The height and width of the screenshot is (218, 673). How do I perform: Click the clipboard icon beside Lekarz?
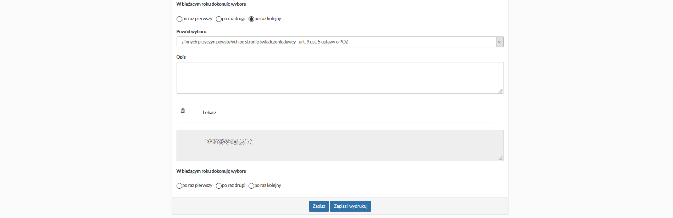[183, 111]
